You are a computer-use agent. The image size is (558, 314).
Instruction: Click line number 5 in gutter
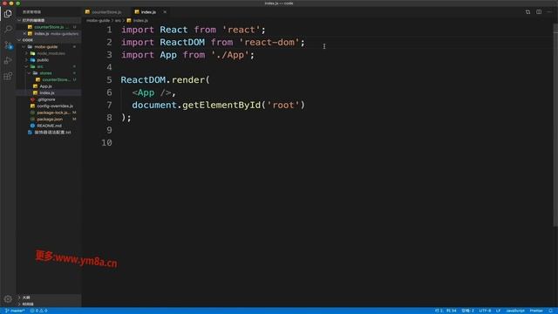pyautogui.click(x=109, y=80)
